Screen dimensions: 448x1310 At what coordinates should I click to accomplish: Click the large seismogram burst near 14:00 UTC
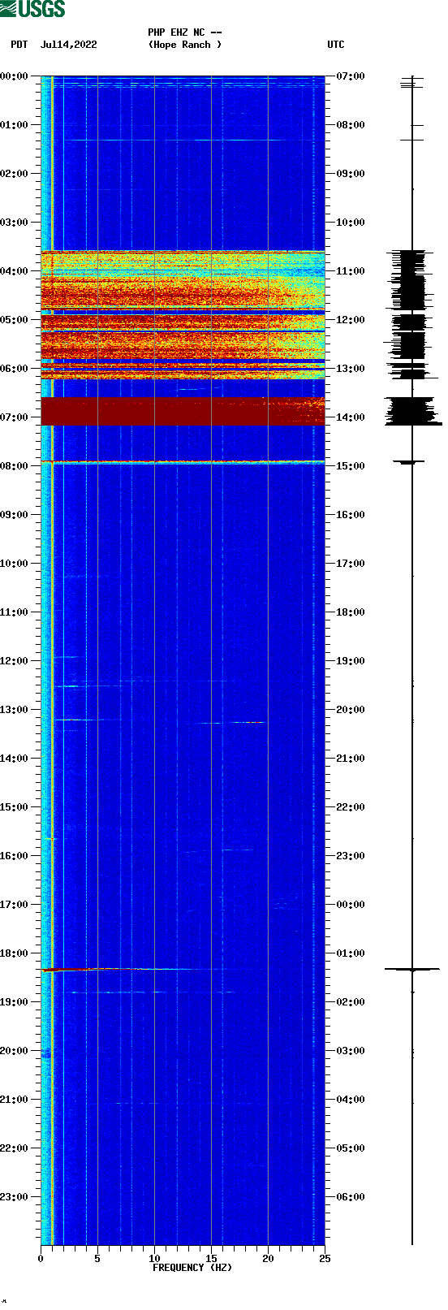click(413, 411)
